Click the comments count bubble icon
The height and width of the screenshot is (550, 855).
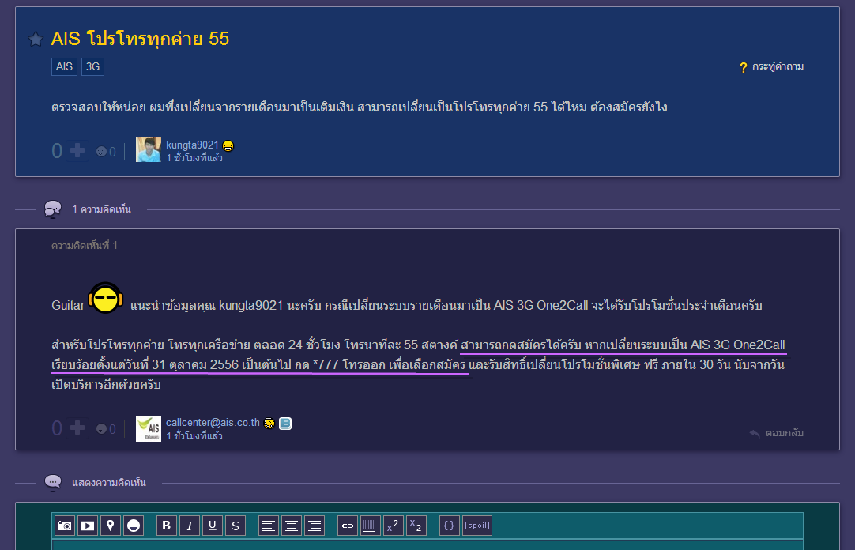pos(52,209)
